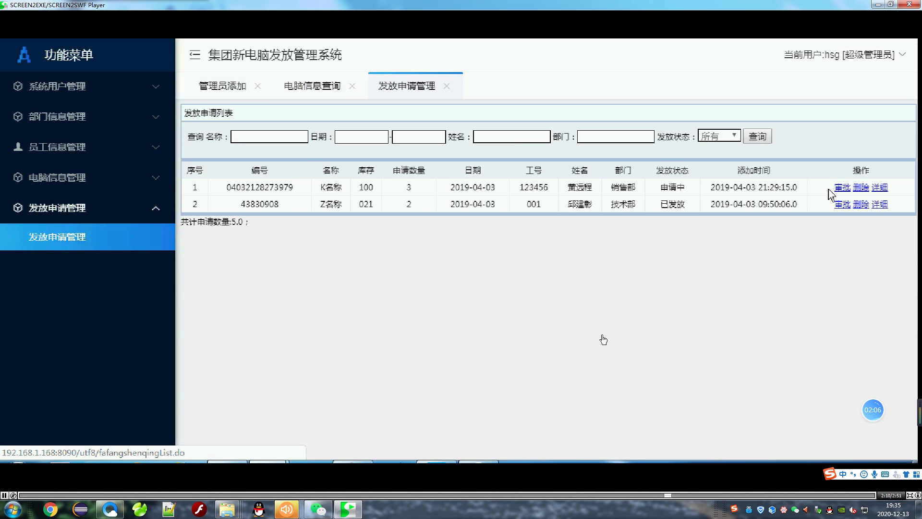This screenshot has height=519, width=922.
Task: Expand the 系统用户管理 menu chevron
Action: click(156, 86)
